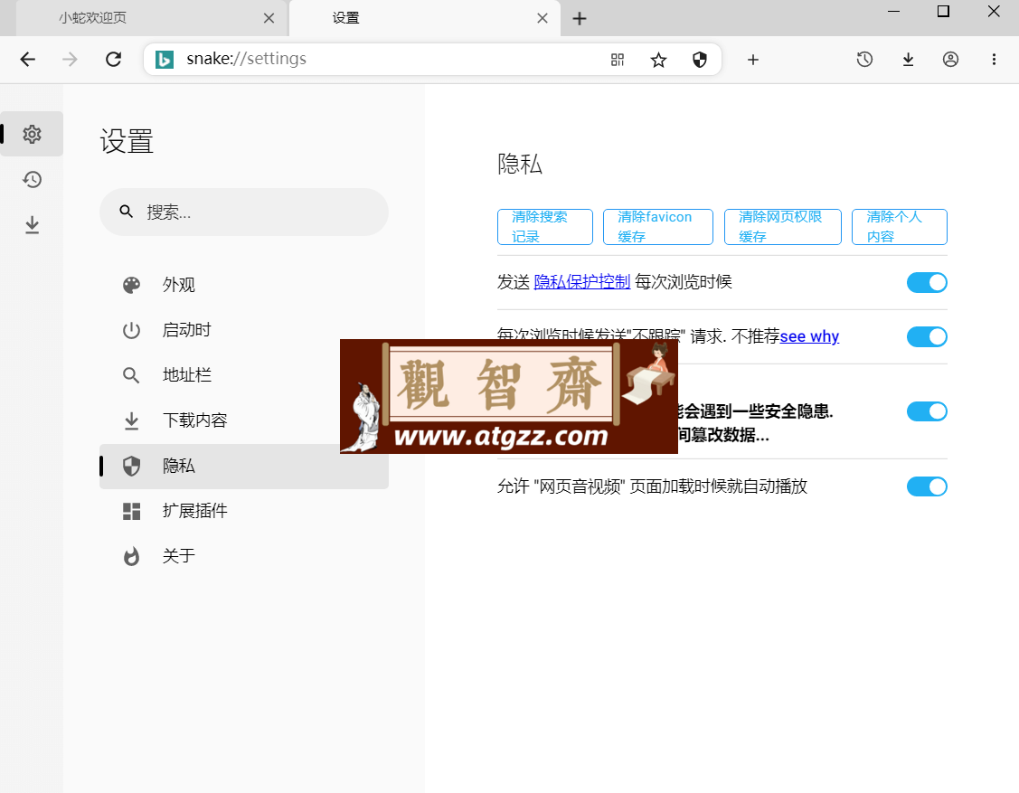
Task: Close the 小蛇欢迎页 tab
Action: (x=269, y=18)
